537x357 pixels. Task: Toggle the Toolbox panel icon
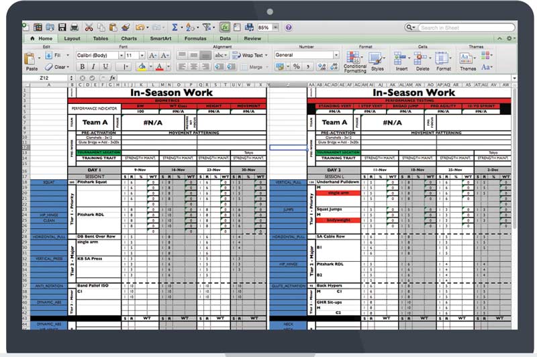tap(237, 28)
